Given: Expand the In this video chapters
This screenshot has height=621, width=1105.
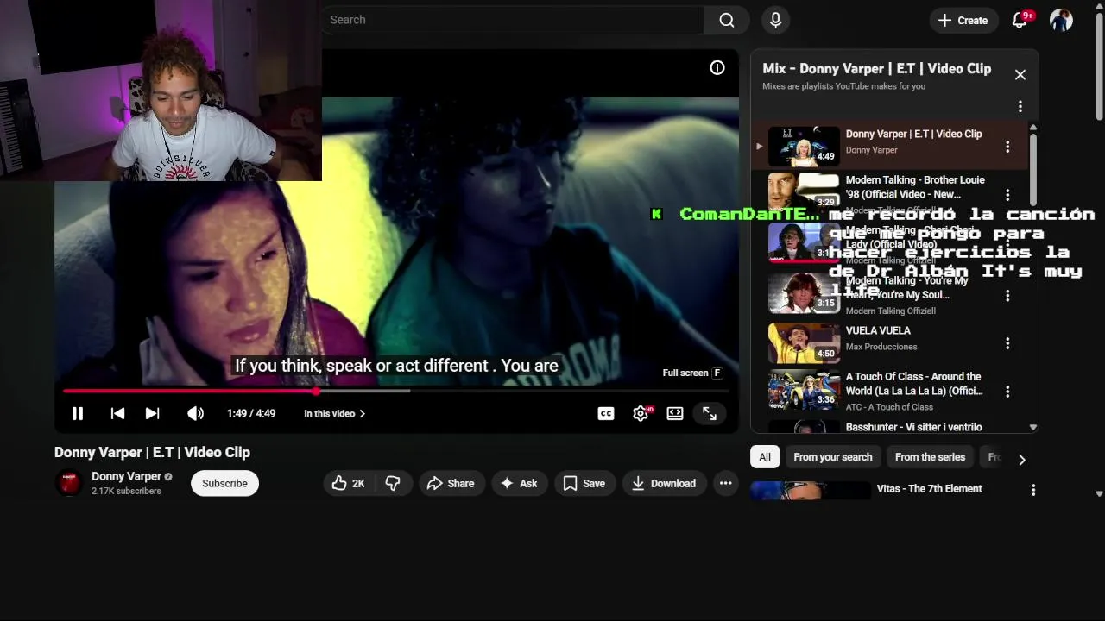Looking at the screenshot, I should [x=335, y=414].
